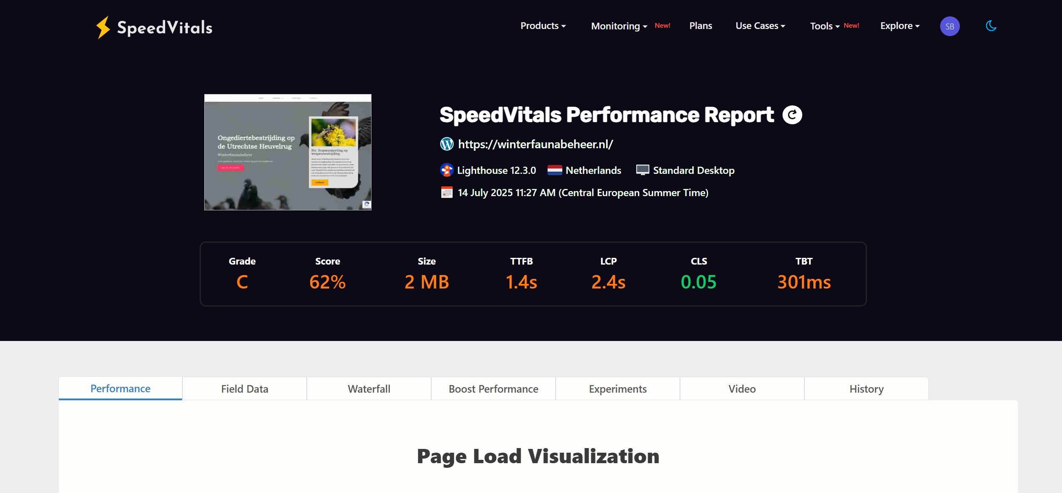Click the Standard Desktop device label

coord(693,170)
